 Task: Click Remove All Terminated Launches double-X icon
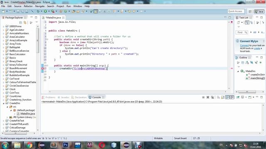pos(212,97)
